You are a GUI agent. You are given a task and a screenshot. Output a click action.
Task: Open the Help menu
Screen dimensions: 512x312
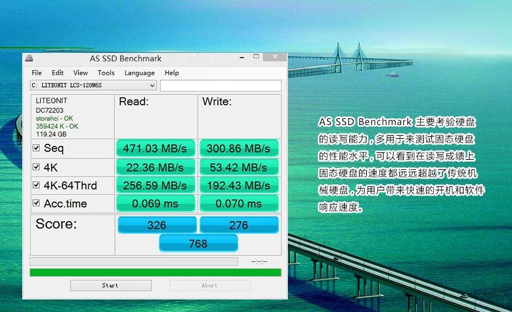(172, 73)
